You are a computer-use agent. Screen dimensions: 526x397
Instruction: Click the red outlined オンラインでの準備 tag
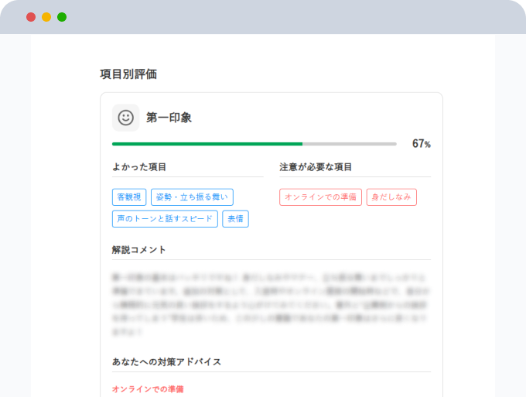[320, 197]
